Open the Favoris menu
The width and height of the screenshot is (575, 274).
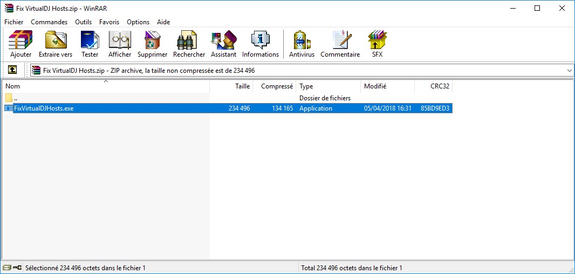109,22
